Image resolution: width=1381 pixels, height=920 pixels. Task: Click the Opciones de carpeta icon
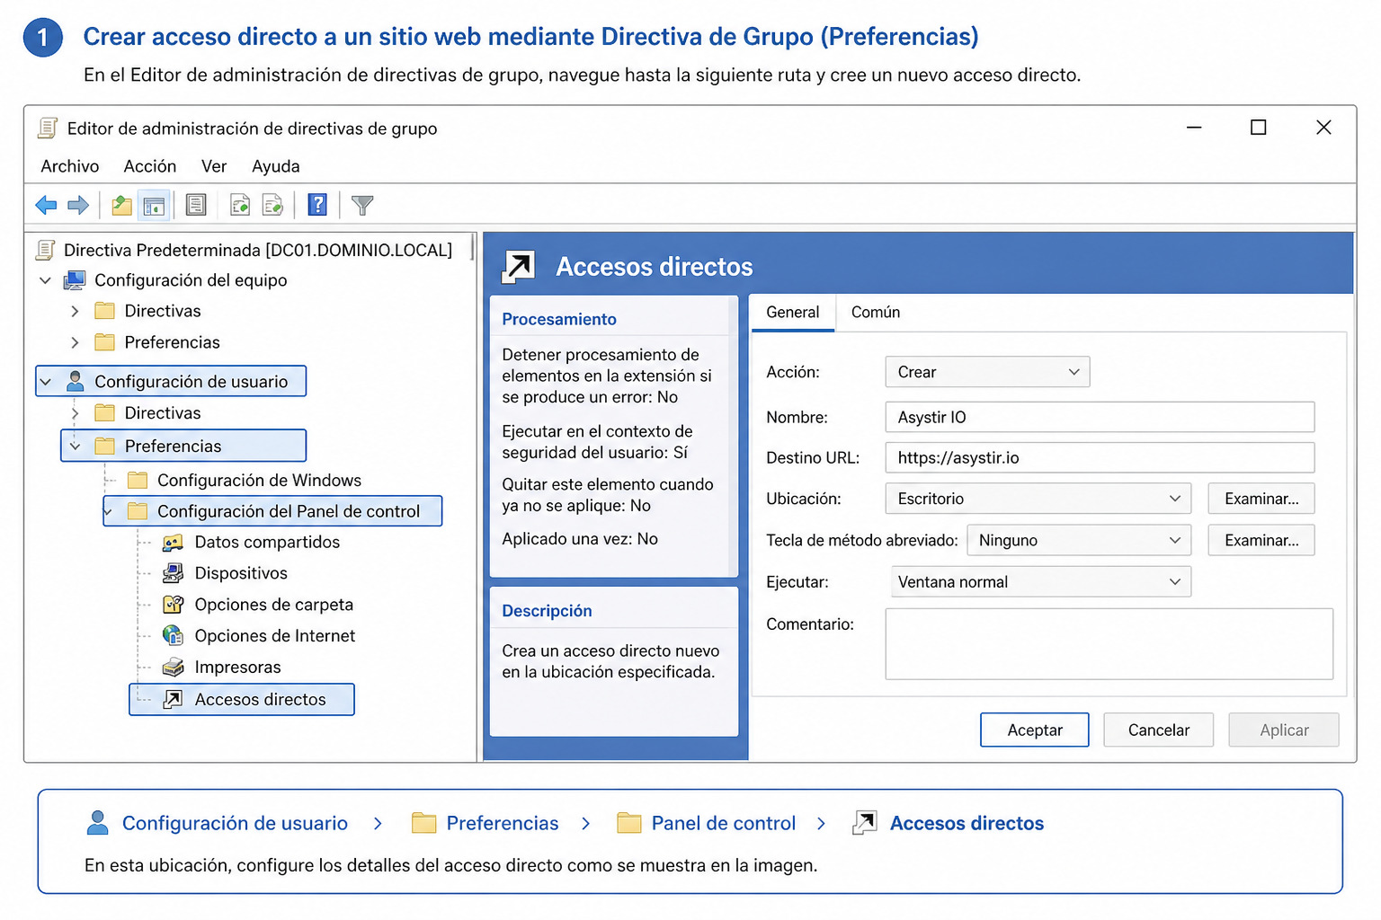tap(173, 605)
